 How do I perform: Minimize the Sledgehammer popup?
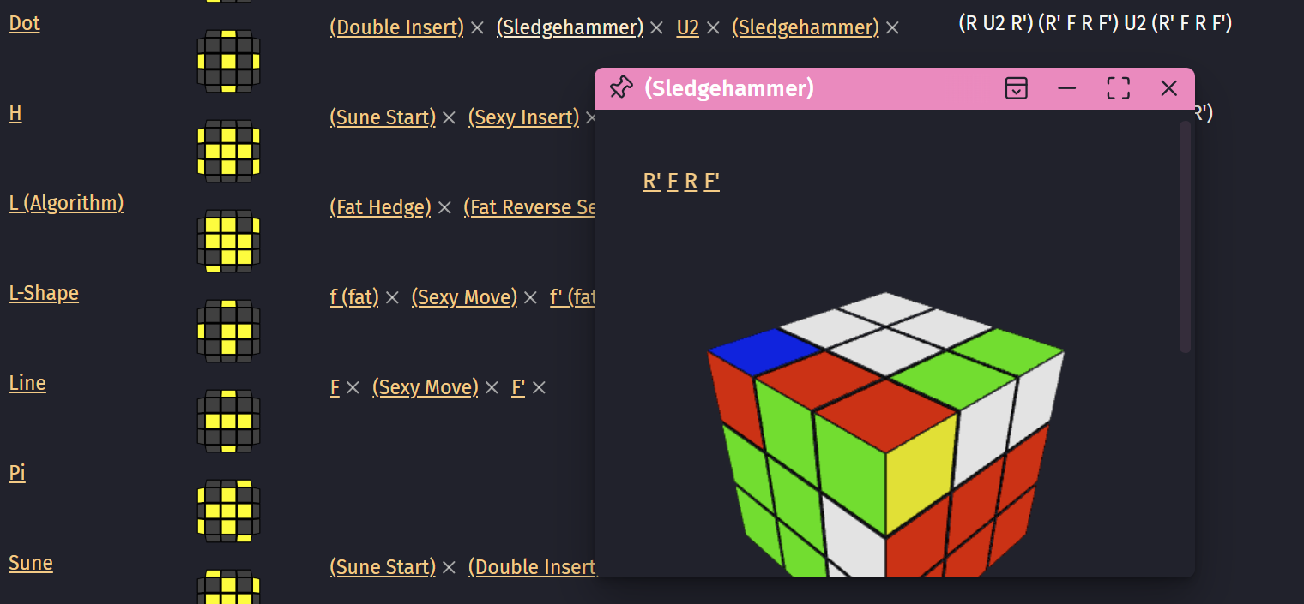(1066, 87)
